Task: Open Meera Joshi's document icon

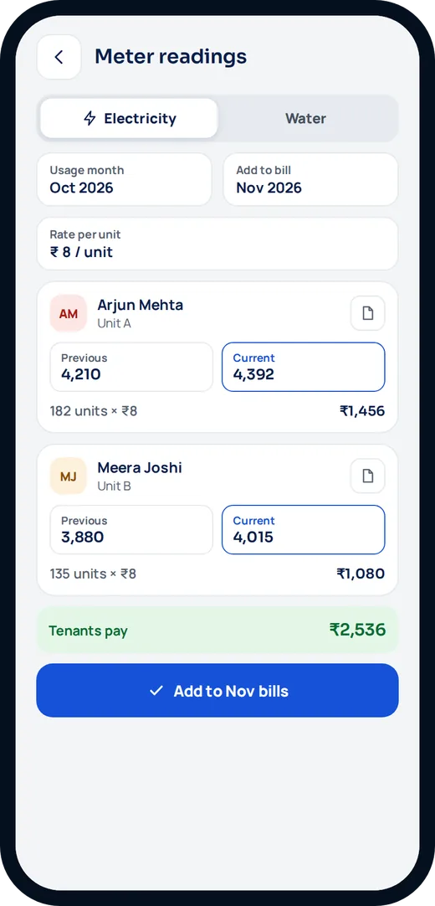Action: 367,476
